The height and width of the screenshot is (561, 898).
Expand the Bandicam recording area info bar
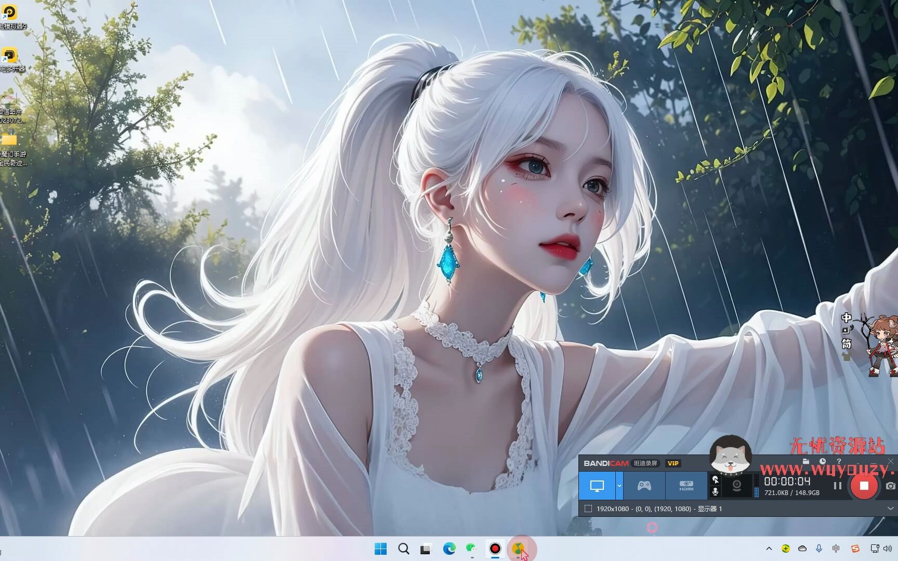point(890,509)
